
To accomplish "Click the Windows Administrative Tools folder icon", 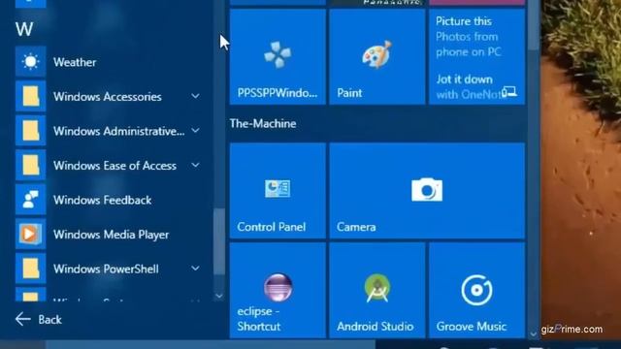I will point(30,131).
